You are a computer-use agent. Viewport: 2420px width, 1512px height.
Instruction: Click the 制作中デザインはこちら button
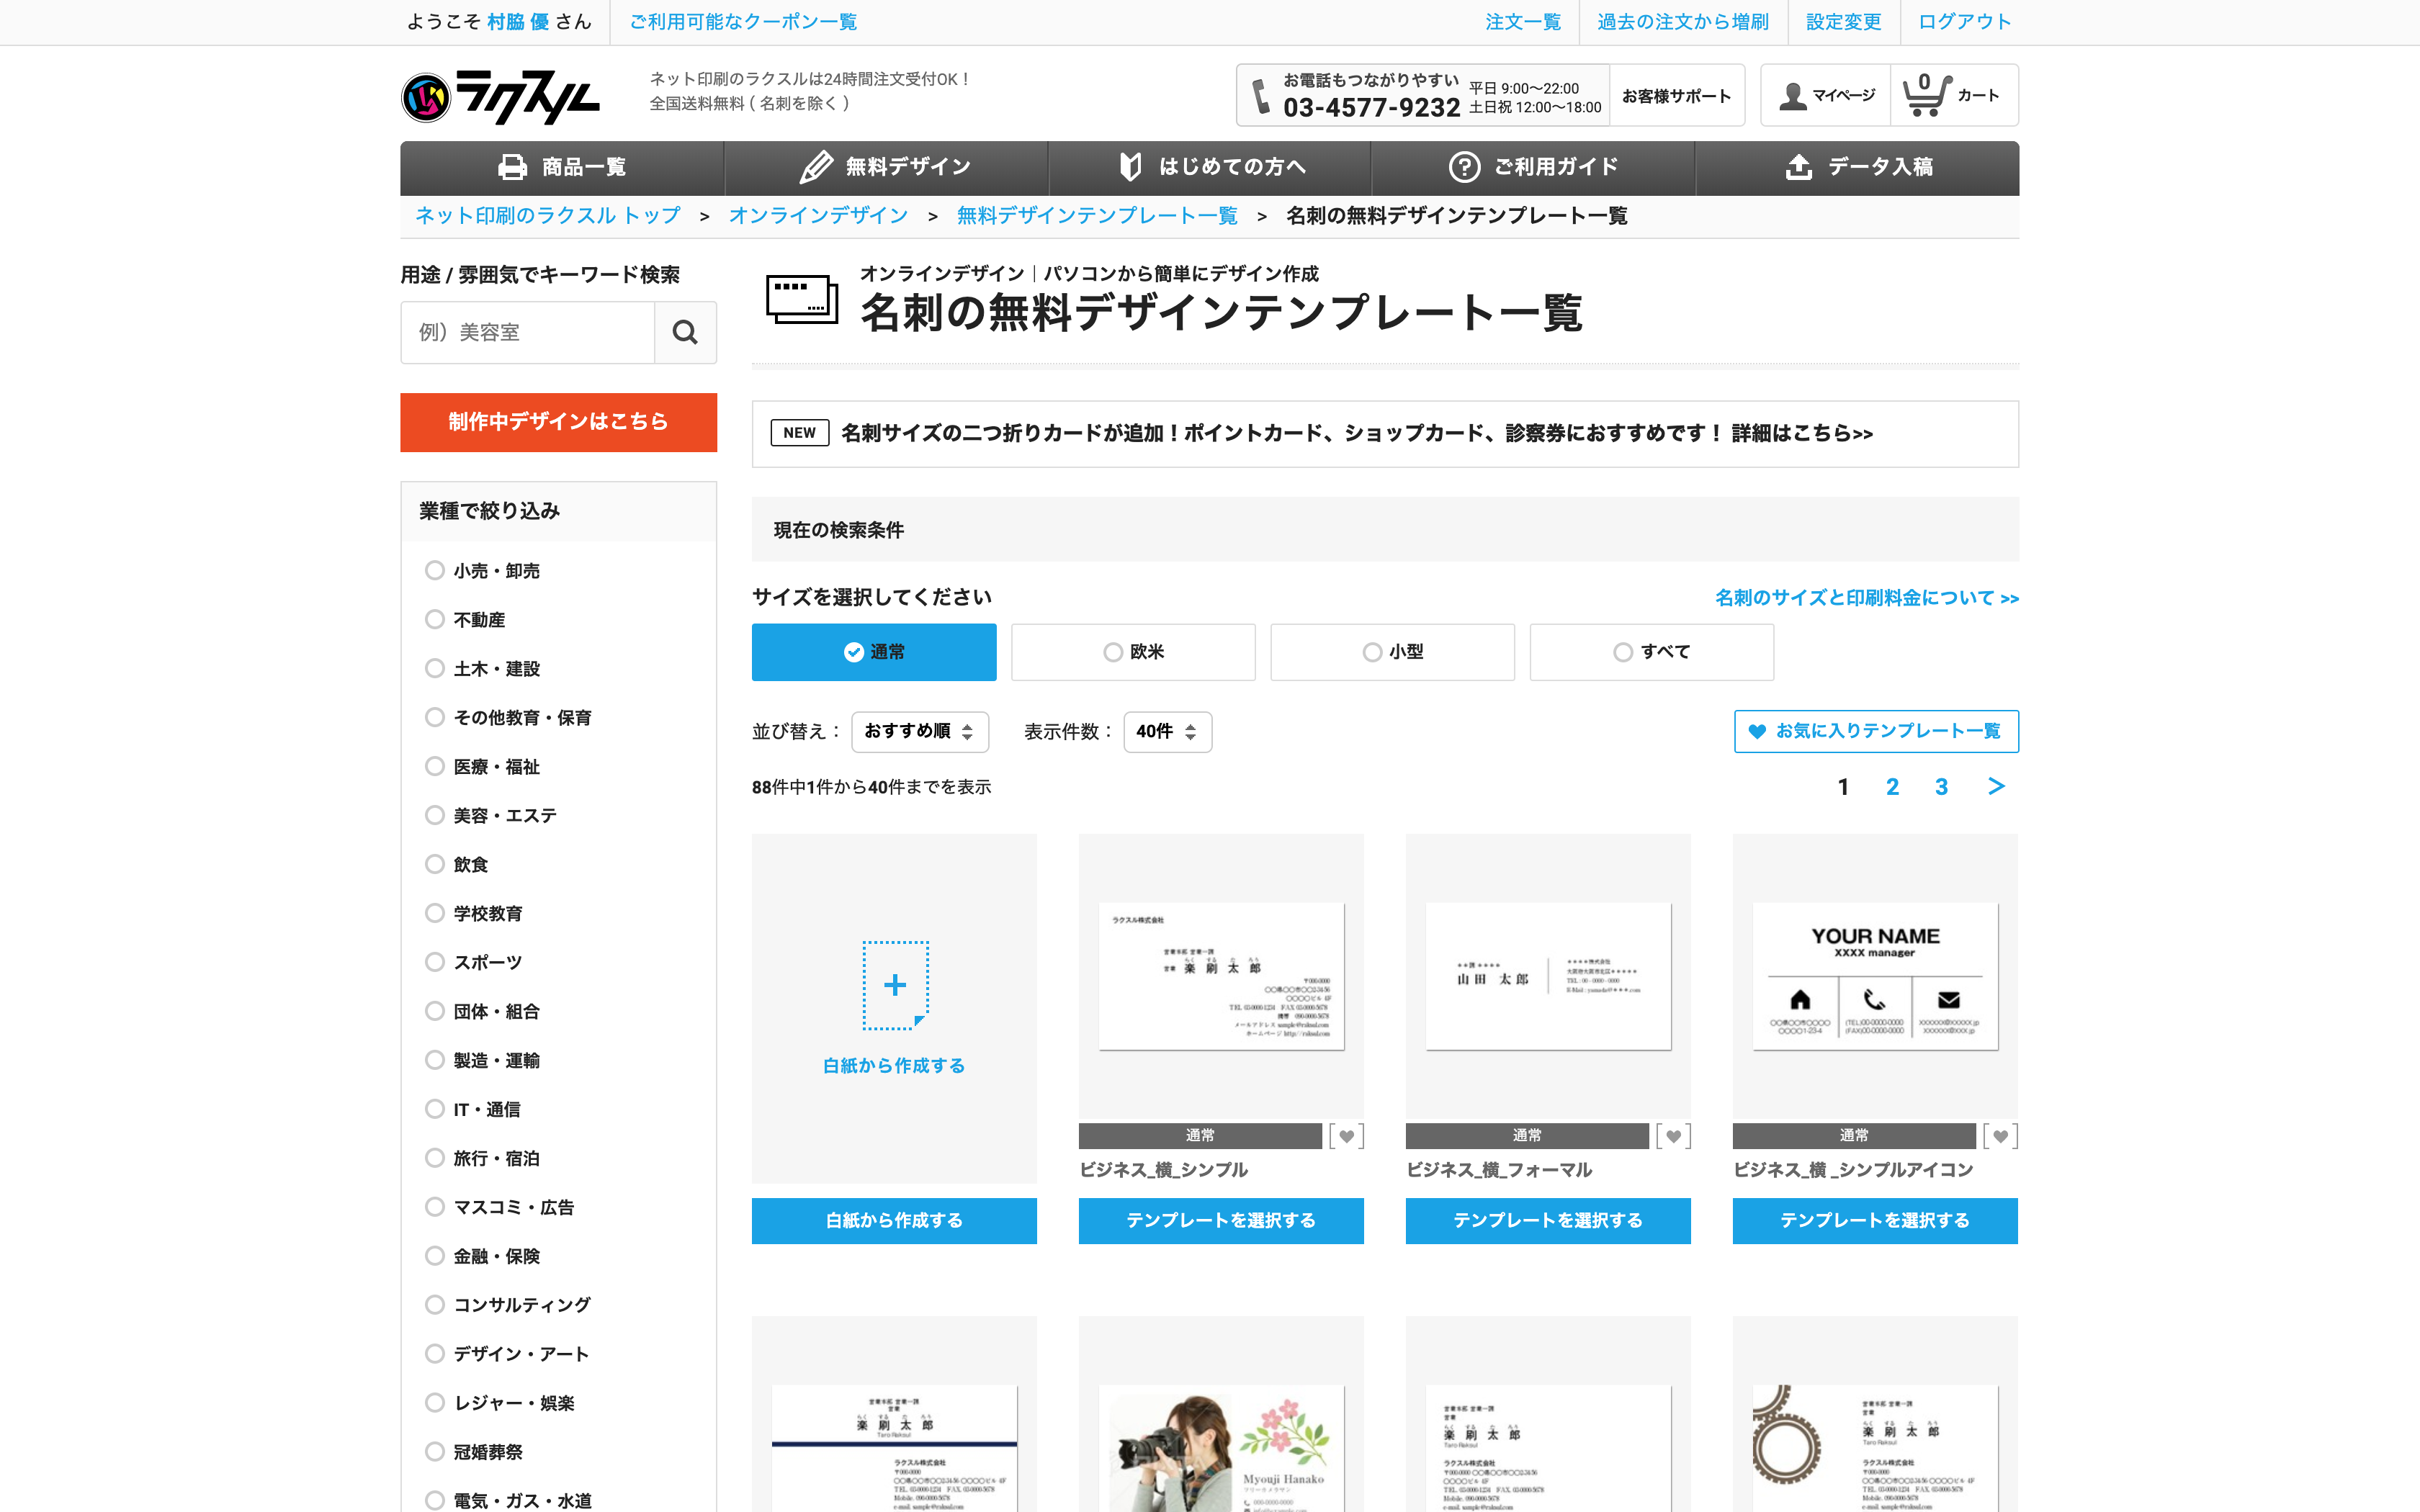pyautogui.click(x=558, y=422)
